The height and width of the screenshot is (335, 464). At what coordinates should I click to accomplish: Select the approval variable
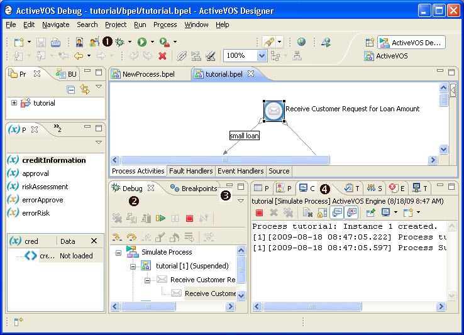pyautogui.click(x=35, y=173)
